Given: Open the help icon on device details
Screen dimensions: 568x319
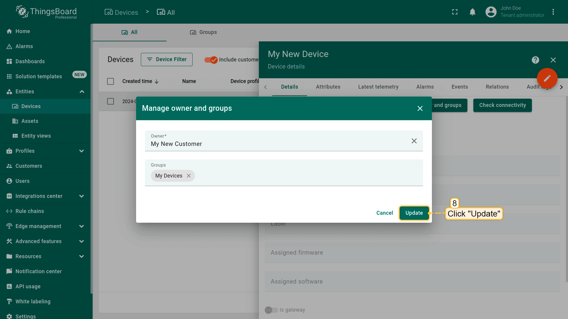Looking at the screenshot, I should point(535,60).
